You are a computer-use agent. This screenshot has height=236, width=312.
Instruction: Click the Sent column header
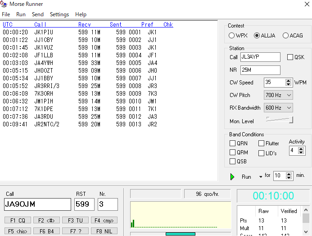coord(116,24)
